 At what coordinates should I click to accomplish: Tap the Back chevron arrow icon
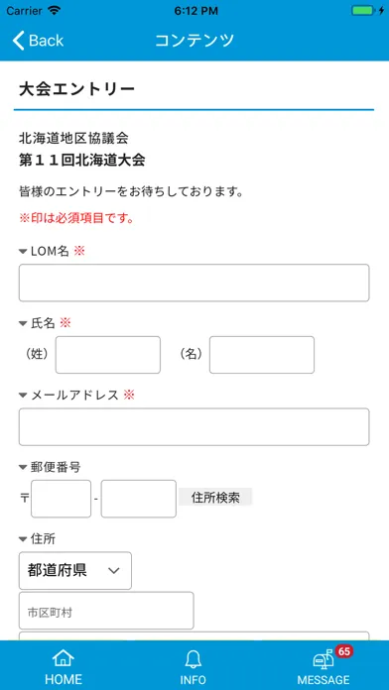click(19, 41)
